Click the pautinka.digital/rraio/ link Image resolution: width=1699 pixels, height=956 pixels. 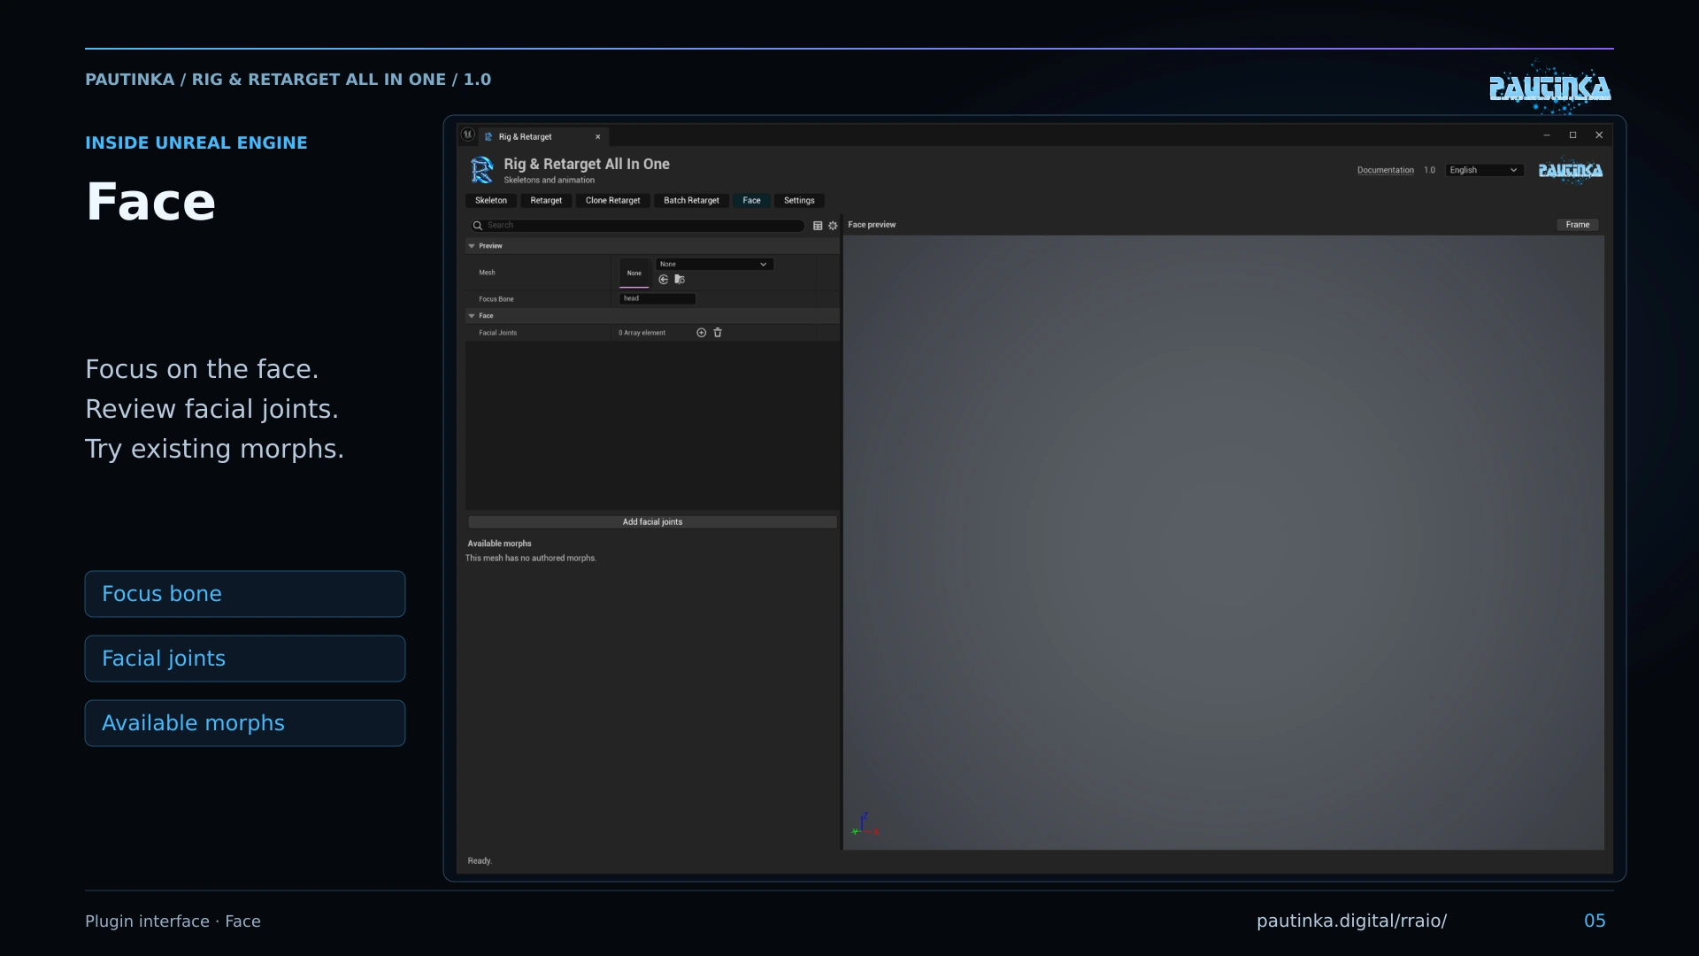click(1351, 921)
